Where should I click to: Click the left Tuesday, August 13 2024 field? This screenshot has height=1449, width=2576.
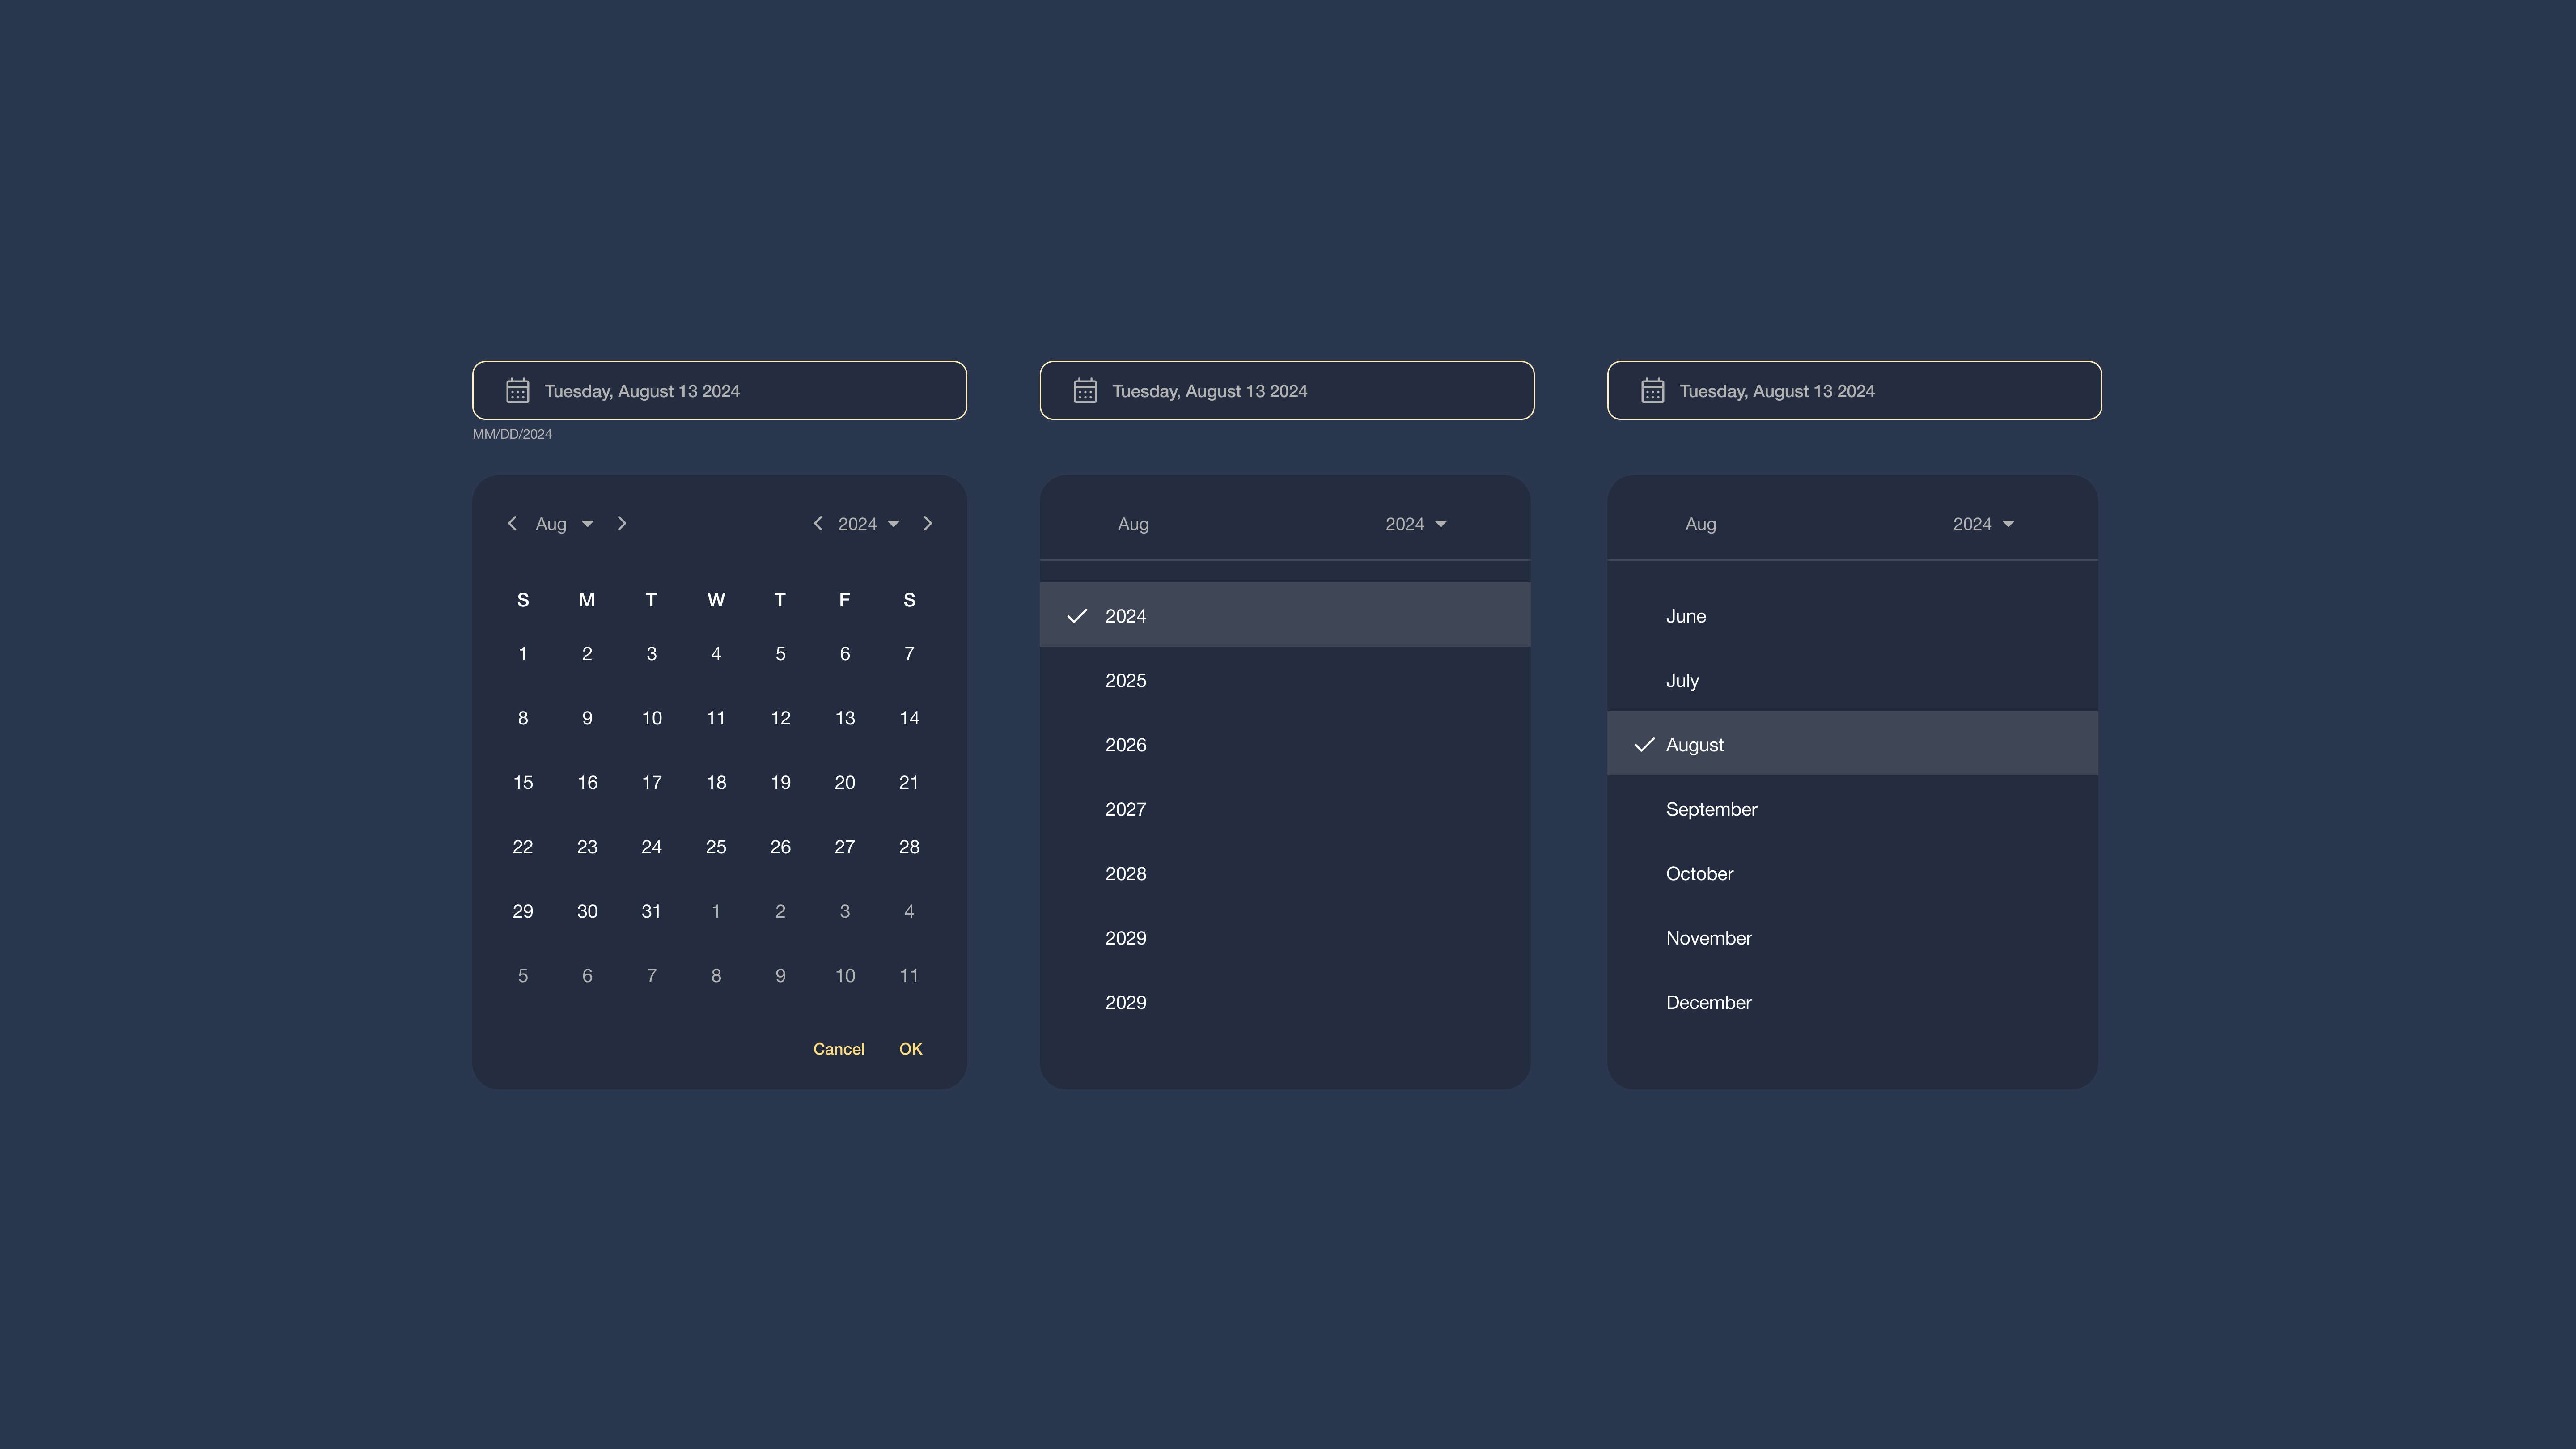(x=720, y=391)
